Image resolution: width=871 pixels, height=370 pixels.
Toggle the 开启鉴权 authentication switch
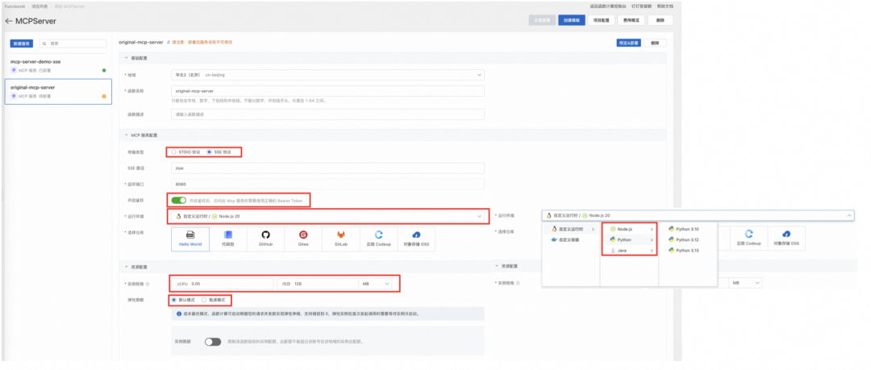178,200
